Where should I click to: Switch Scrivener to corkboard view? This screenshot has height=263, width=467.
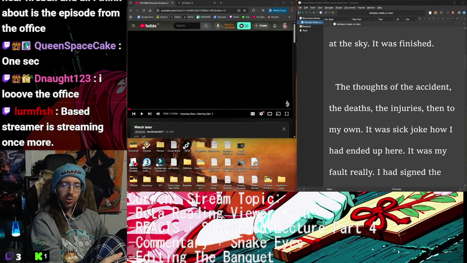point(436,13)
